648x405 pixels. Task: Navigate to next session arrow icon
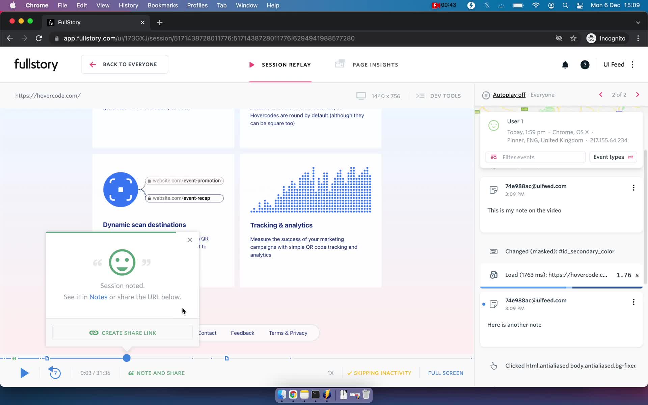[638, 95]
